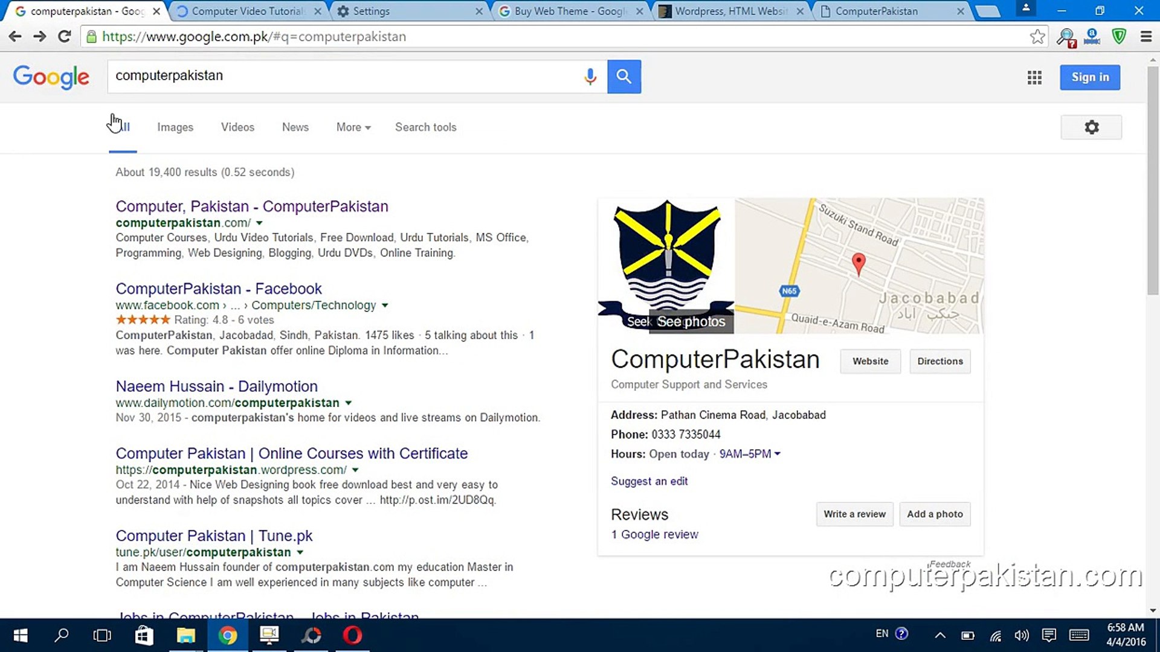Screen dimensions: 1160x652
Task: Click the Sign in button
Action: point(1090,77)
